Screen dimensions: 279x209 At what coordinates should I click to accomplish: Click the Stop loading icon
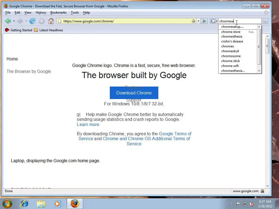coord(42,21)
